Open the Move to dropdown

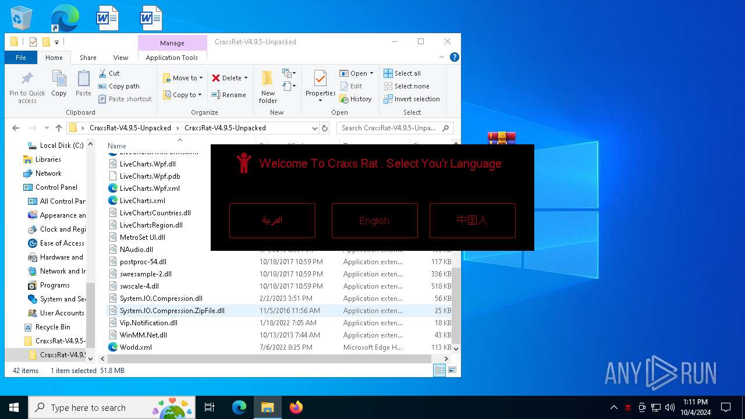[x=183, y=78]
